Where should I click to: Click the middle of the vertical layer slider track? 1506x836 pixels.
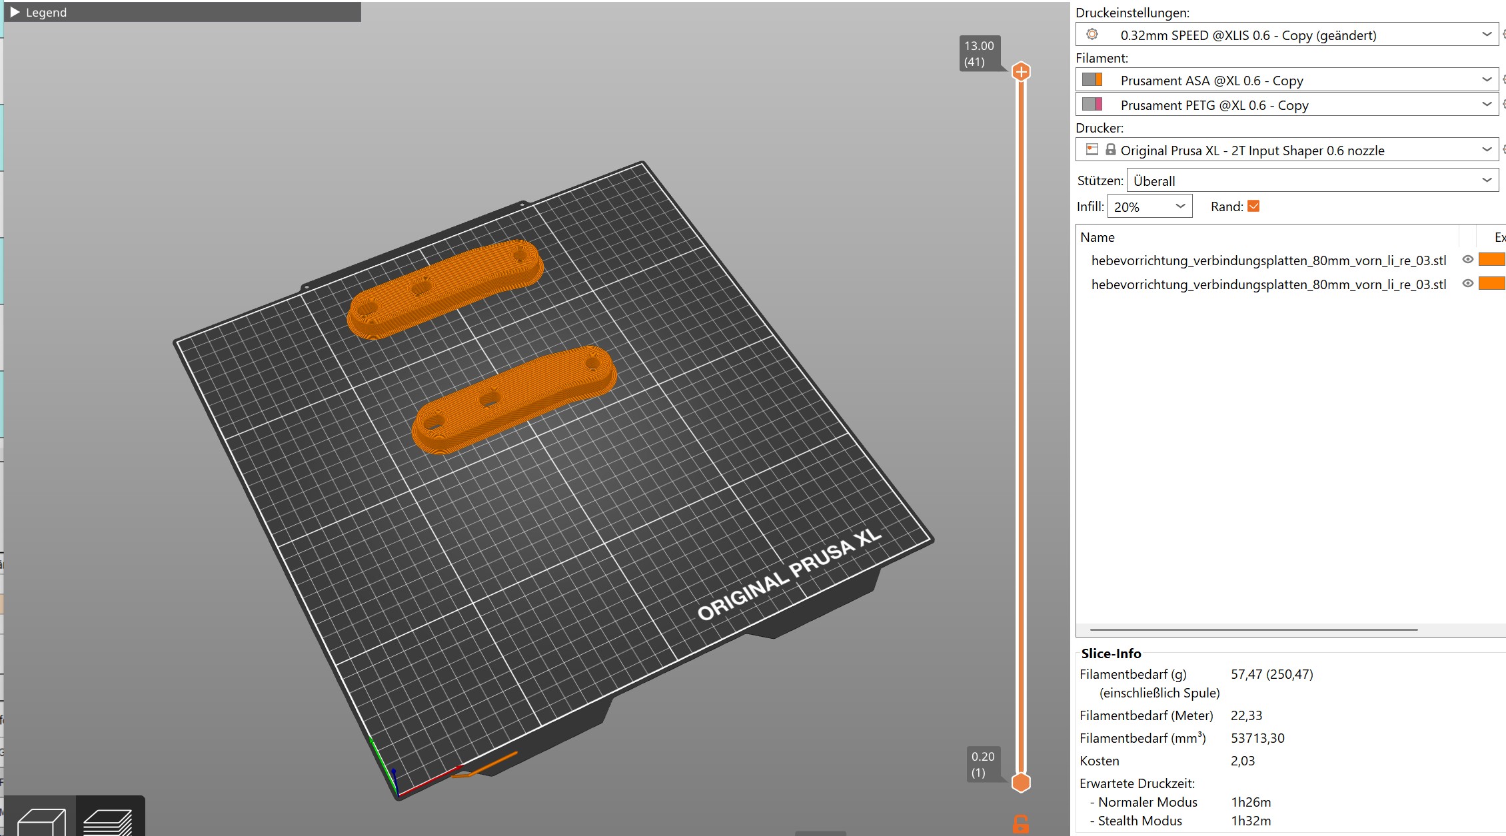(1021, 426)
